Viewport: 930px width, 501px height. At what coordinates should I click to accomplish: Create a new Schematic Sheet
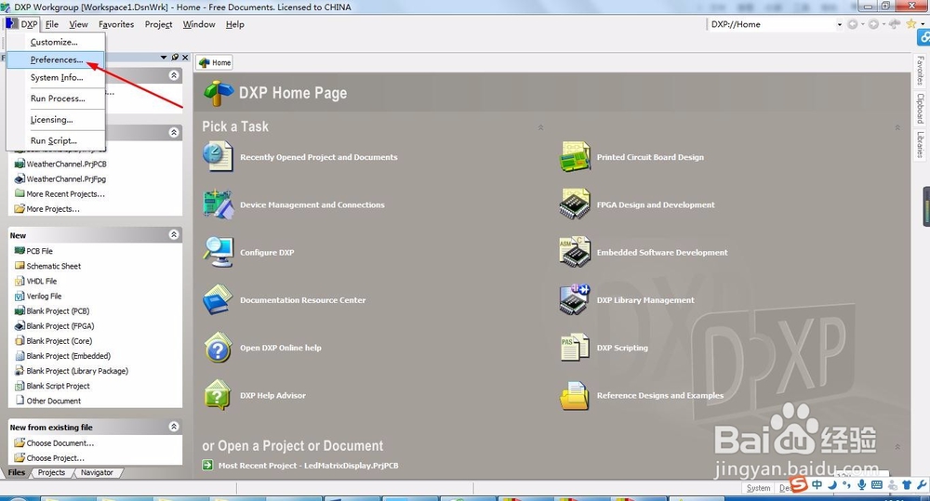[53, 266]
